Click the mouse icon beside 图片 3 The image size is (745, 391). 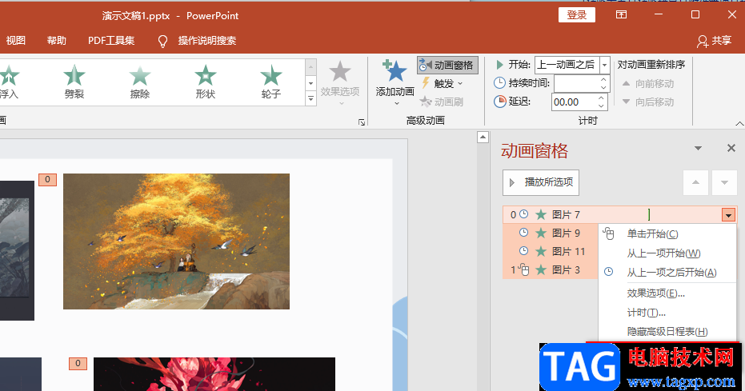point(523,269)
